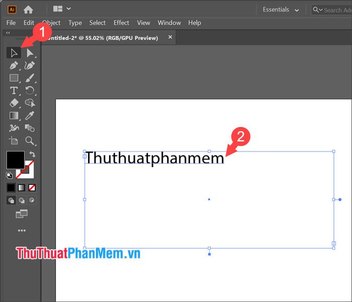Screen dimensions: 352x302
Task: Select the Selection tool (black arrow)
Action: (x=14, y=53)
